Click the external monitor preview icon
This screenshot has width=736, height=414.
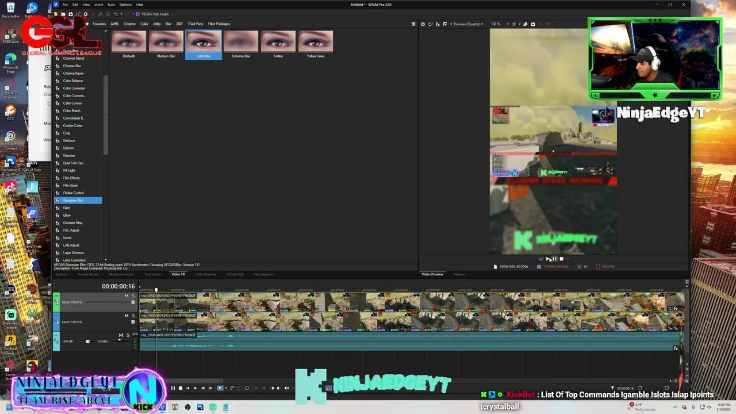[430, 24]
